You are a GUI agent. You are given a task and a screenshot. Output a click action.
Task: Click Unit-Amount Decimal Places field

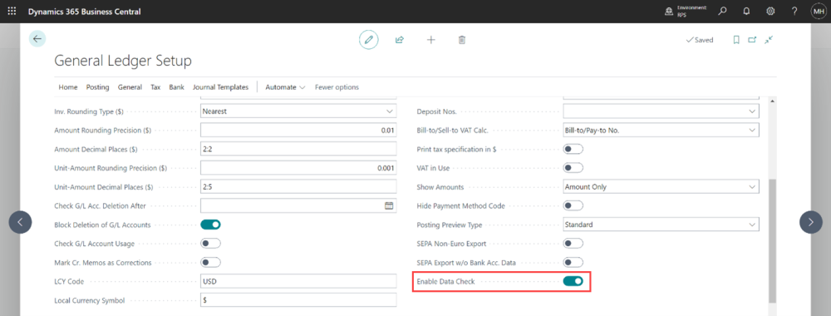(x=298, y=186)
